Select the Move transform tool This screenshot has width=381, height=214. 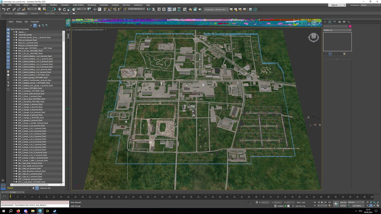60,9
